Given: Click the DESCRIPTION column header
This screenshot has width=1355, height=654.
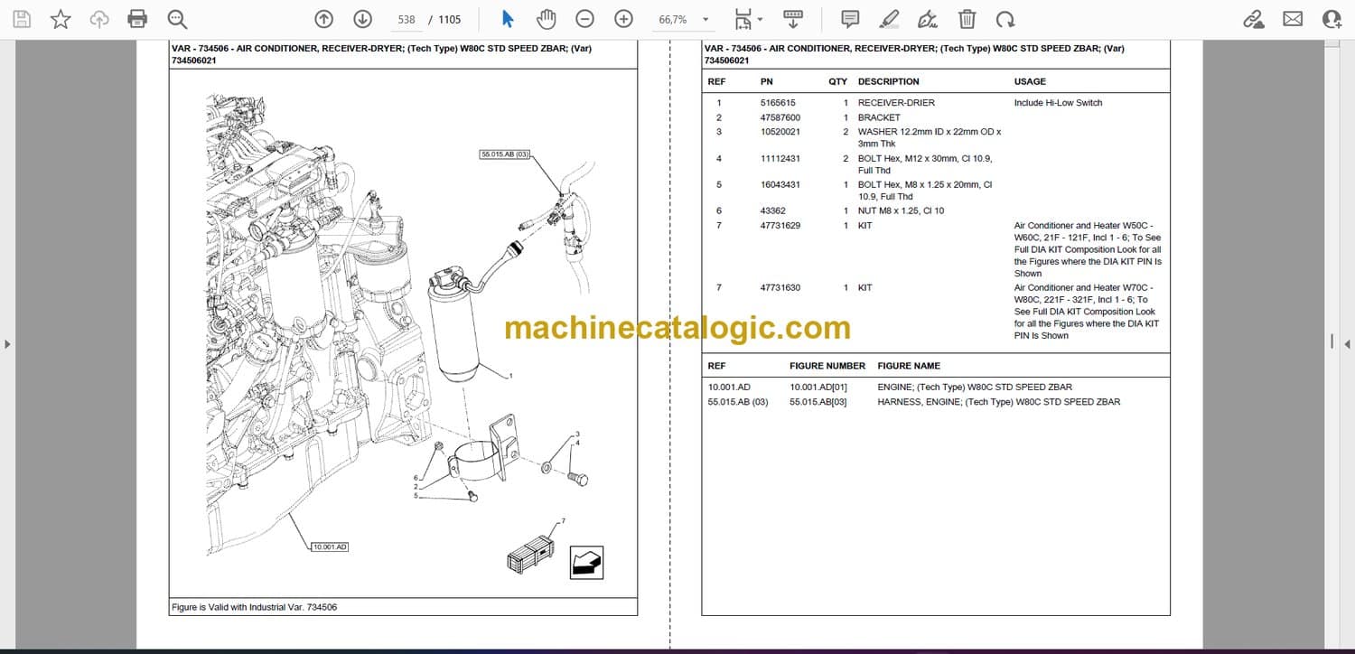Looking at the screenshot, I should [889, 81].
